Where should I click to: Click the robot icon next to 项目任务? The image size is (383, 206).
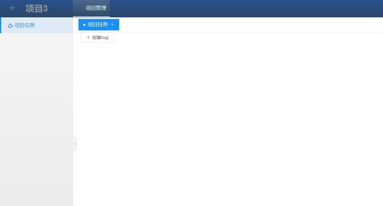(x=10, y=26)
